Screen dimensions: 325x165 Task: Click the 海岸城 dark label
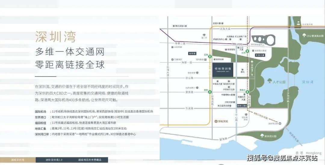click(192, 53)
